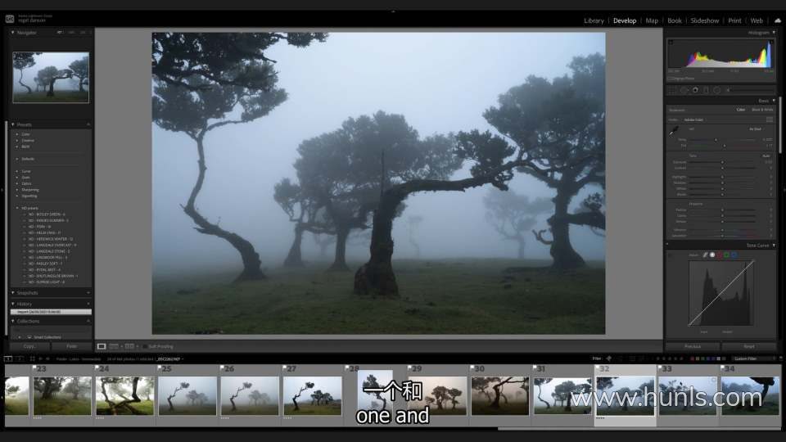Open the Develop module tab
This screenshot has height=442, width=786.
(625, 20)
